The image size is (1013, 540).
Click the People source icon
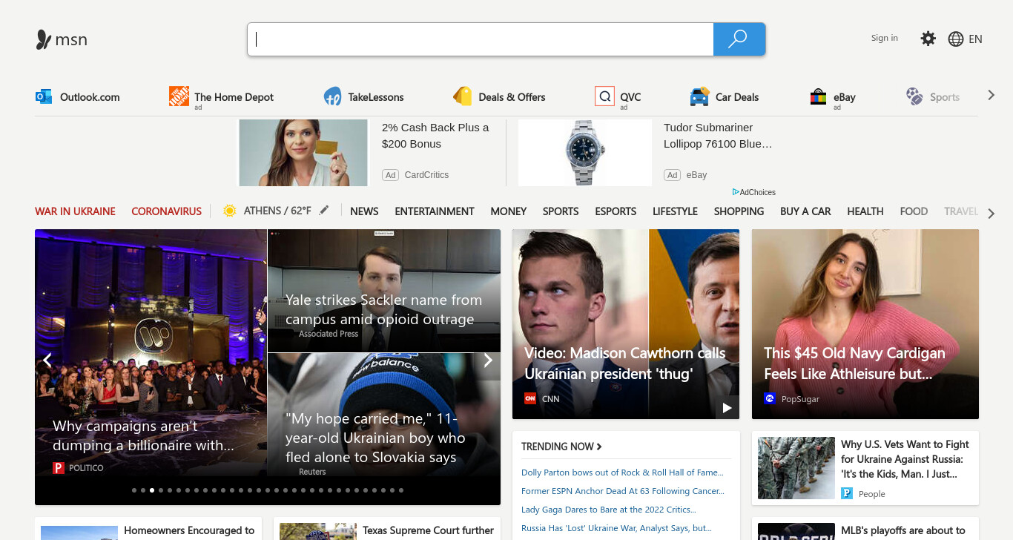847,493
